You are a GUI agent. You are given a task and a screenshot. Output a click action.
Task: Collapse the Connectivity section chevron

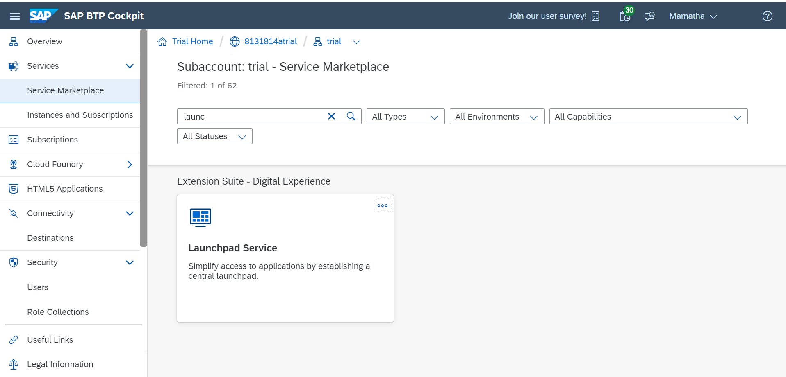click(130, 213)
